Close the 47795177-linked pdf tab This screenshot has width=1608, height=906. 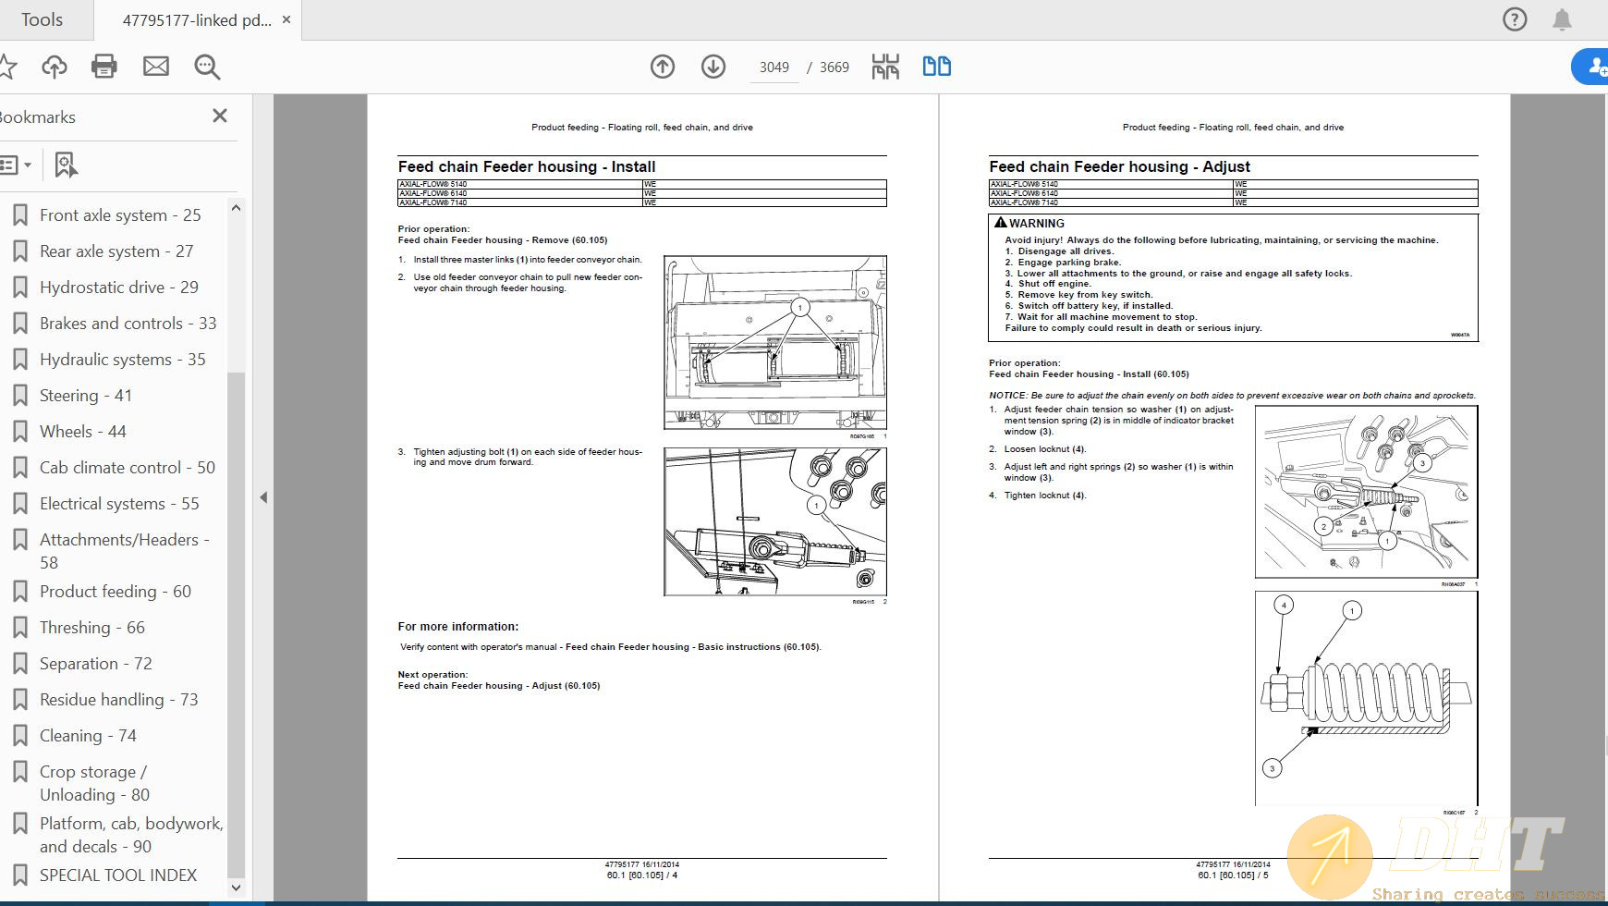tap(286, 19)
